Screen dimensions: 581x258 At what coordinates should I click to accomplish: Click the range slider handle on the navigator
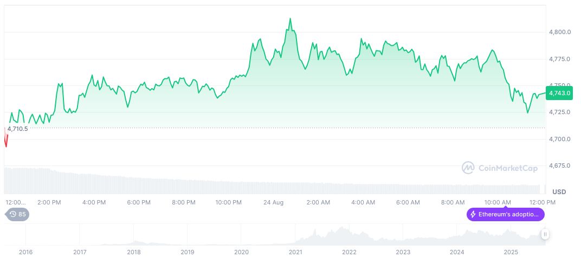tap(545, 234)
